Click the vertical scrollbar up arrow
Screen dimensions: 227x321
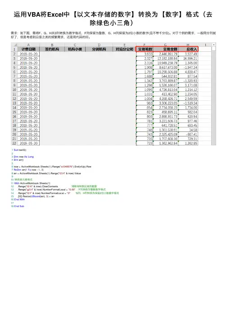point(213,45)
